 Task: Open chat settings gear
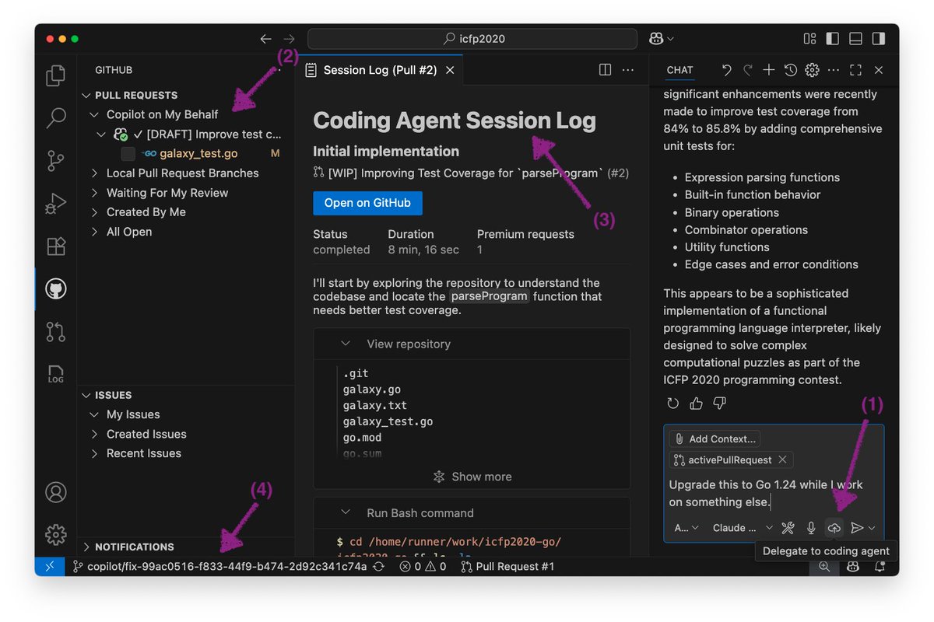coord(812,70)
